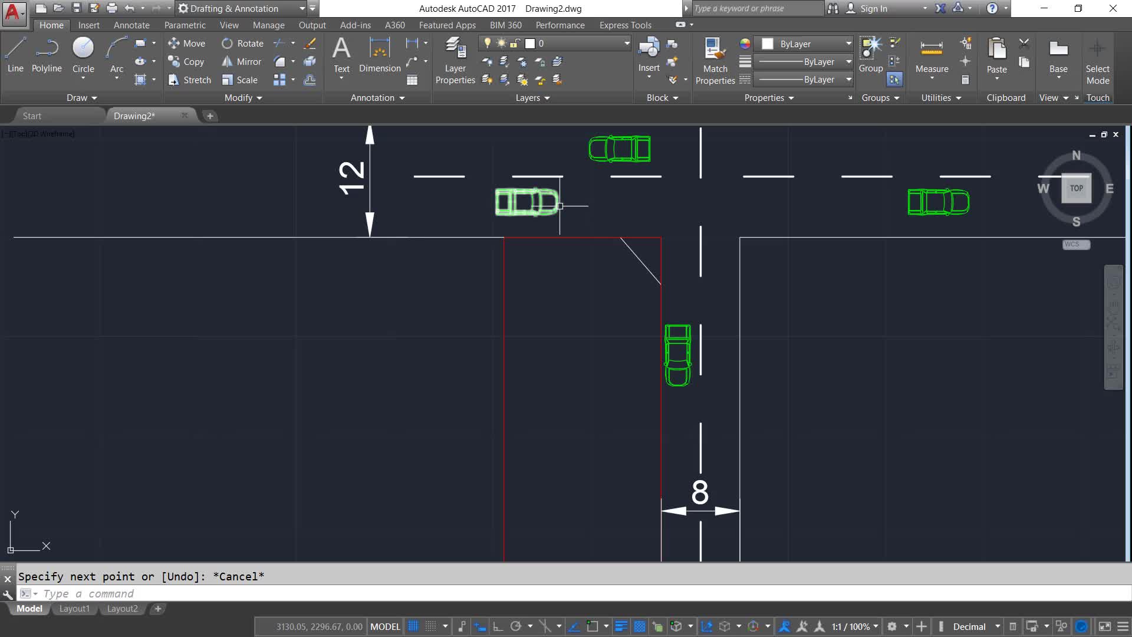Toggle snap mode in status bar

click(431, 626)
